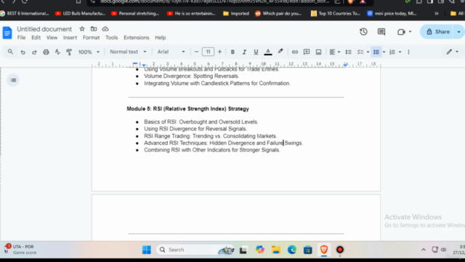This screenshot has width=465, height=262.
Task: Open the Top 10 Countries bookmark
Action: tap(336, 13)
